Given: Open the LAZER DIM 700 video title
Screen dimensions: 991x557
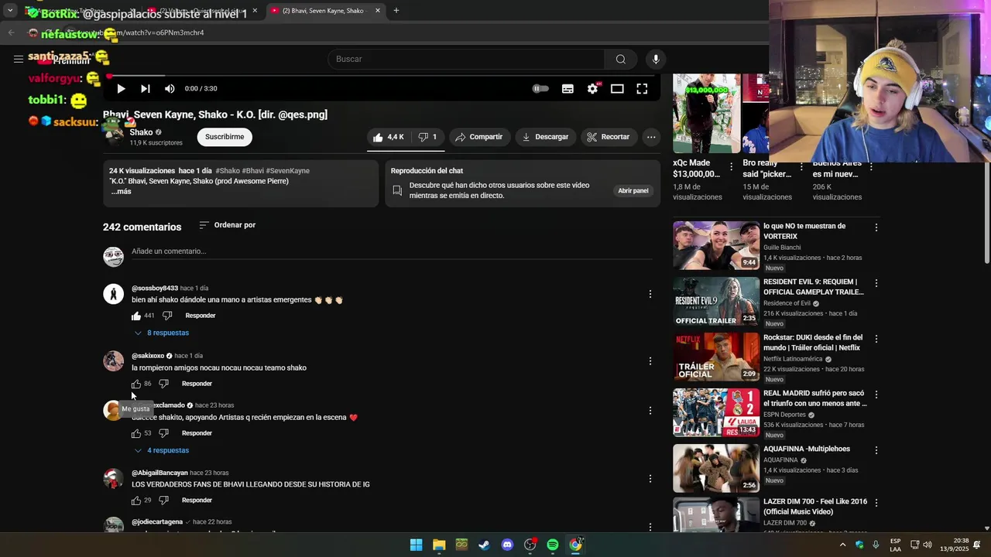Looking at the screenshot, I should (x=814, y=507).
